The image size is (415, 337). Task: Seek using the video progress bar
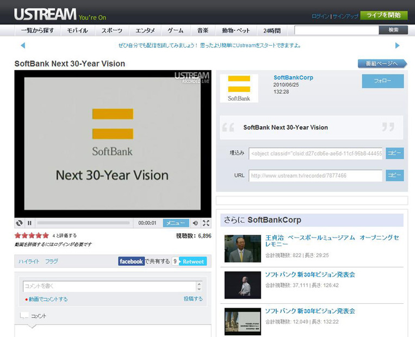(83, 223)
